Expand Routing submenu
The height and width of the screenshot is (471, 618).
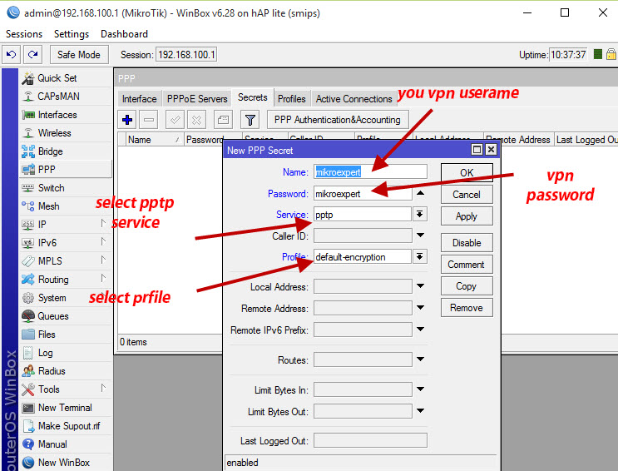[x=103, y=278]
